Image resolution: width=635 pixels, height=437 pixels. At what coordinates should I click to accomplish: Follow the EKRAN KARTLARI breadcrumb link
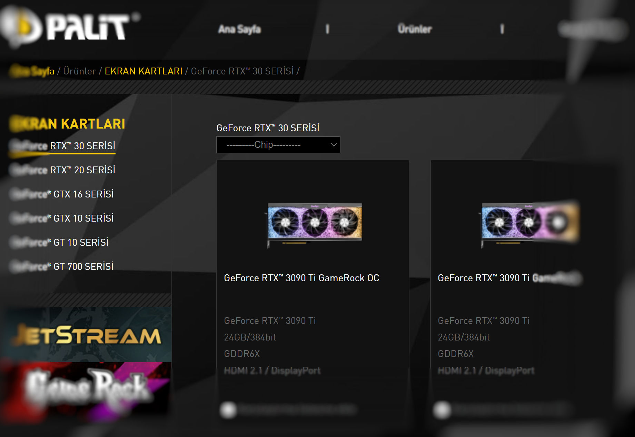[x=143, y=71]
